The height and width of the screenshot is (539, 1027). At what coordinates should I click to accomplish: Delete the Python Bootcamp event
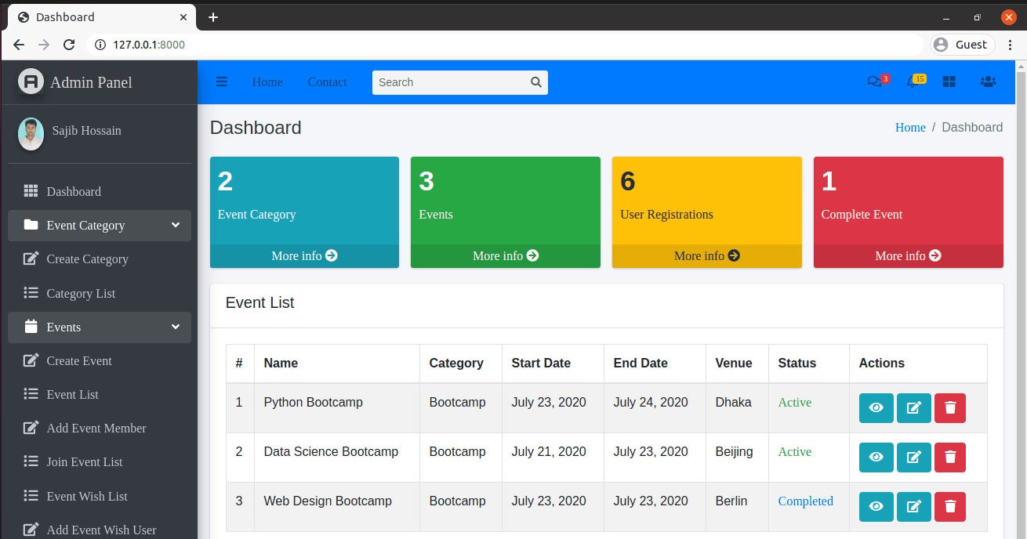[x=949, y=407]
